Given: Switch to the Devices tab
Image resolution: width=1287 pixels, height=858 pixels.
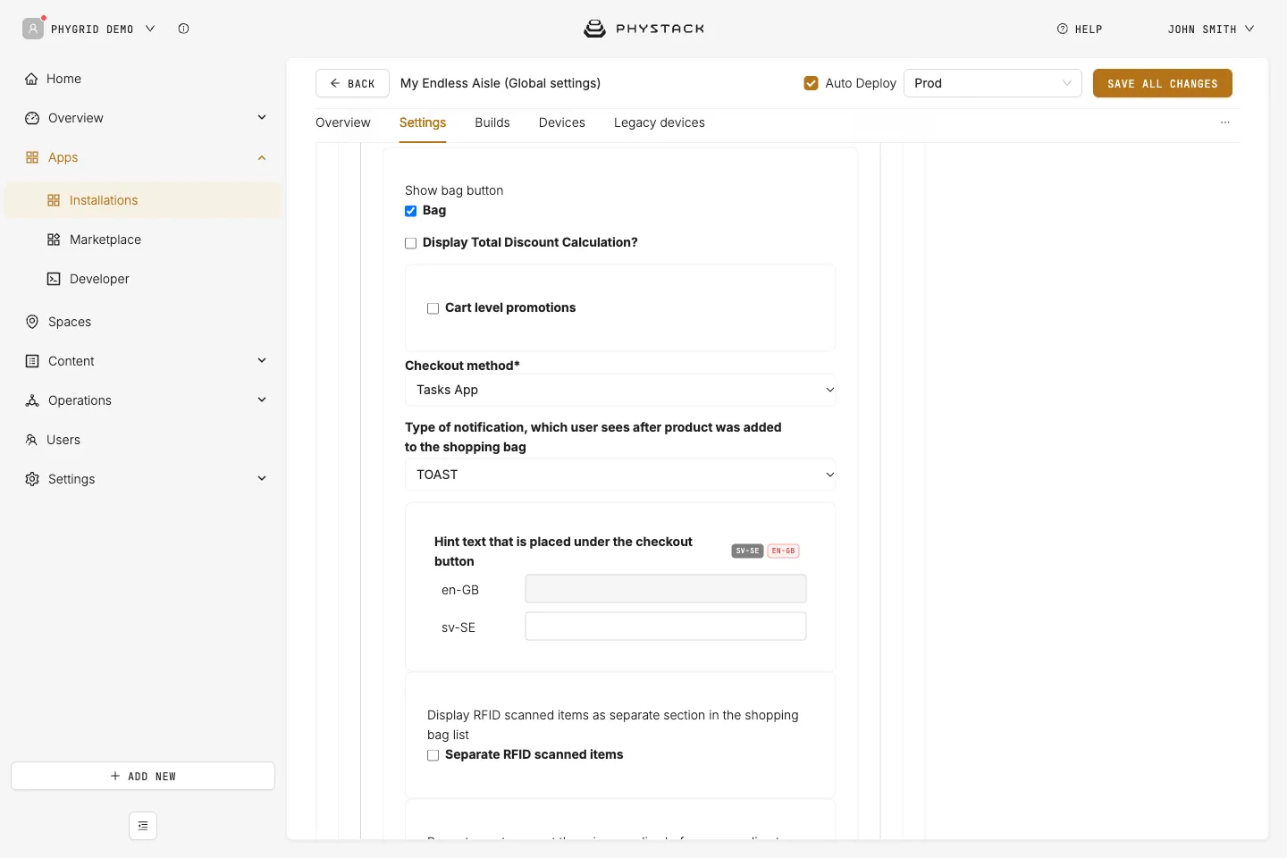Looking at the screenshot, I should pyautogui.click(x=562, y=122).
